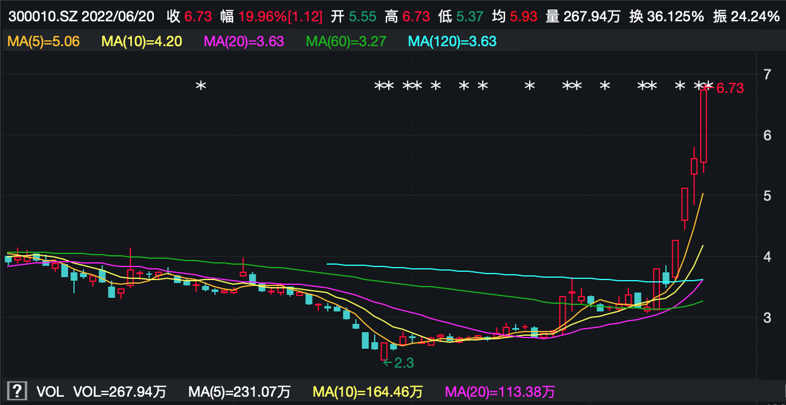Screen dimensions: 786x405
Task: Select the magenta volume MA(20)=113.38万 label
Action: click(x=500, y=391)
